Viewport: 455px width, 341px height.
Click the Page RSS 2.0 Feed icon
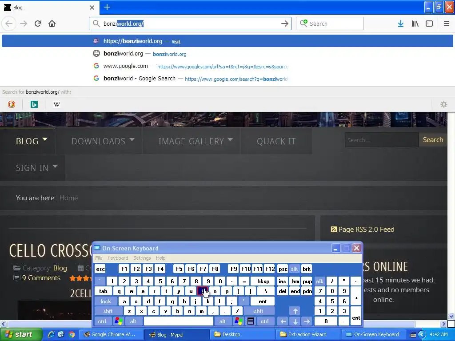pyautogui.click(x=334, y=230)
